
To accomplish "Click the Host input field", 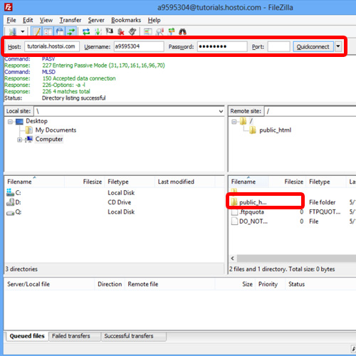I will pyautogui.click(x=52, y=46).
